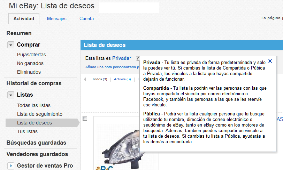The image size is (283, 170).
Task: Close the privacy help popup
Action: click(x=270, y=61)
